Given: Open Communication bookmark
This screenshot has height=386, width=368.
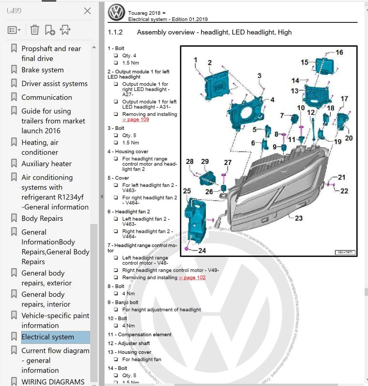Looking at the screenshot, I should click(x=47, y=97).
